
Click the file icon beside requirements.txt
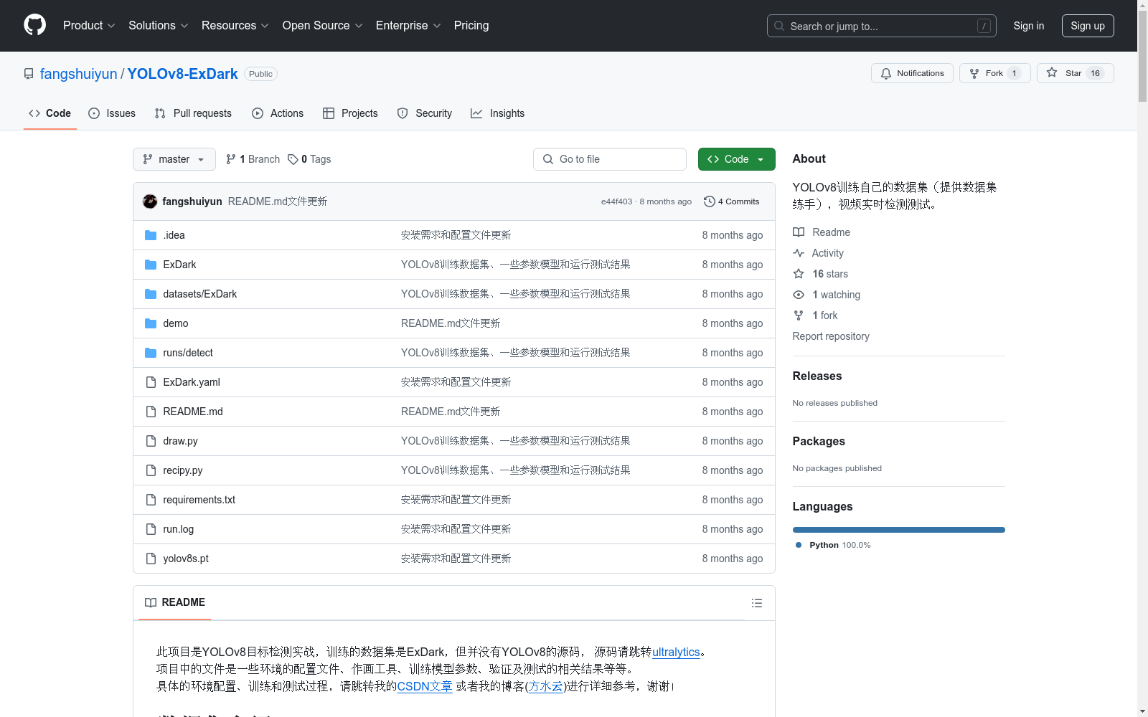tap(151, 500)
